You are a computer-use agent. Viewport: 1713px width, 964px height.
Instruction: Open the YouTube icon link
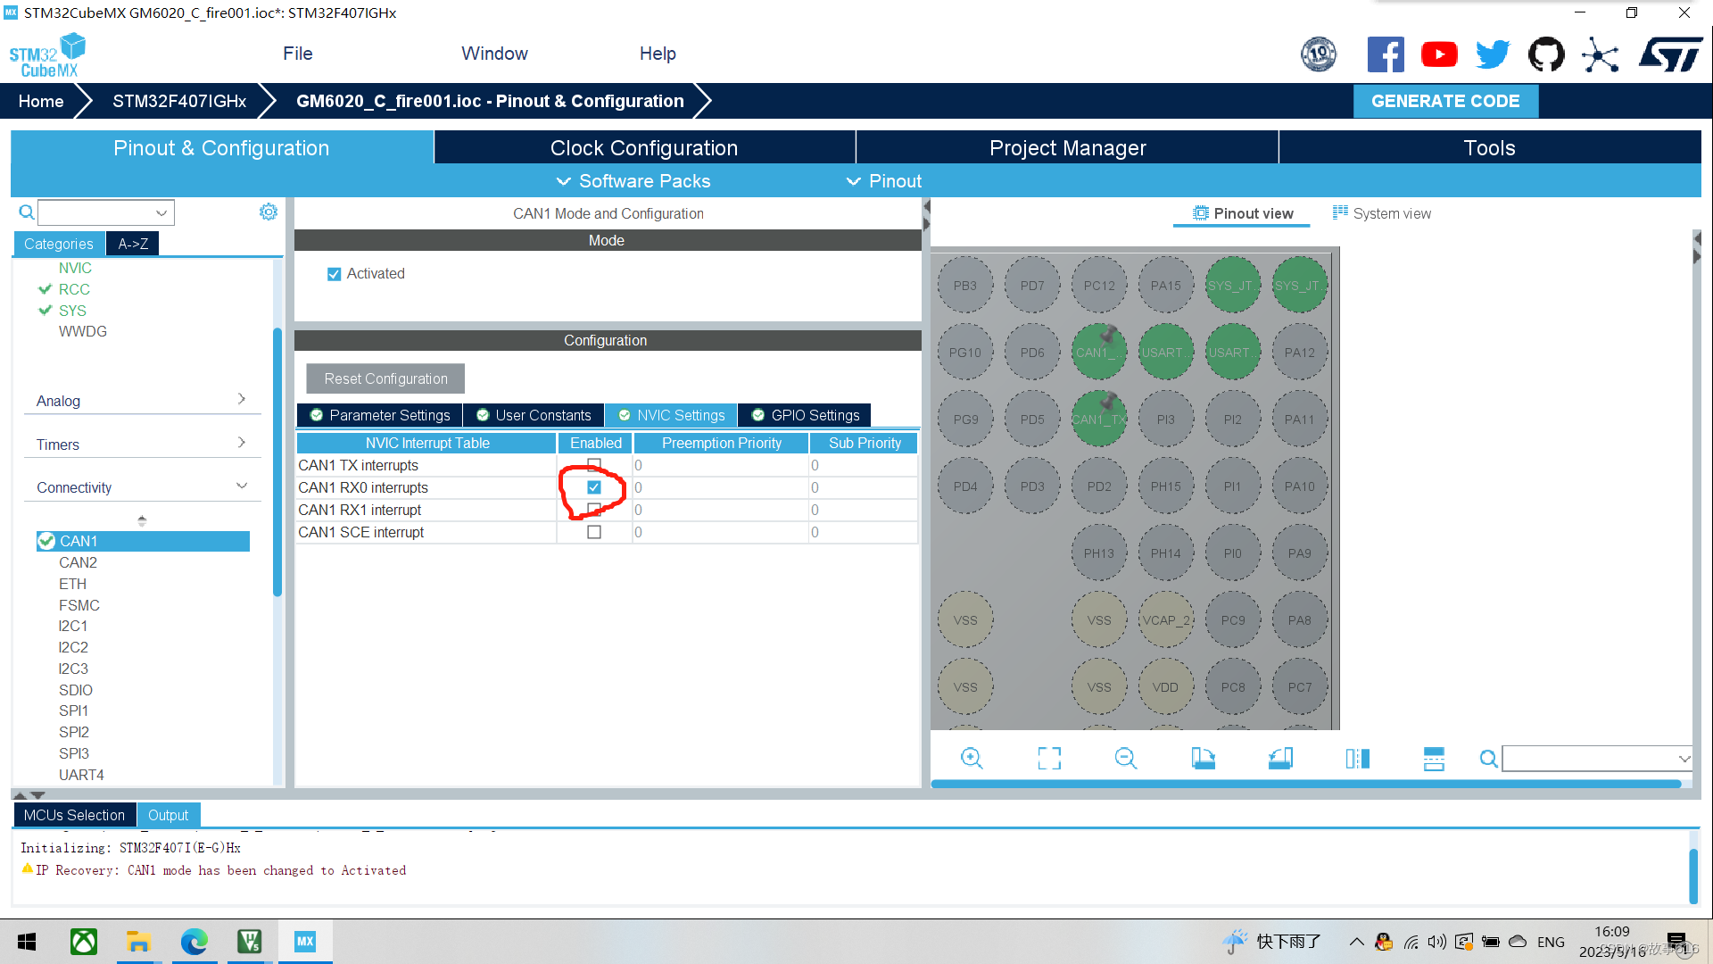tap(1439, 54)
